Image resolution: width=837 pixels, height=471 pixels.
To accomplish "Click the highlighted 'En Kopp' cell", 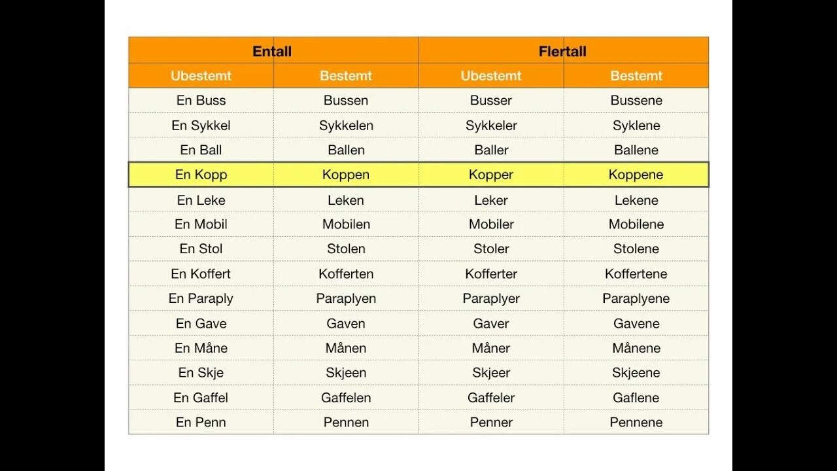I will tap(201, 175).
